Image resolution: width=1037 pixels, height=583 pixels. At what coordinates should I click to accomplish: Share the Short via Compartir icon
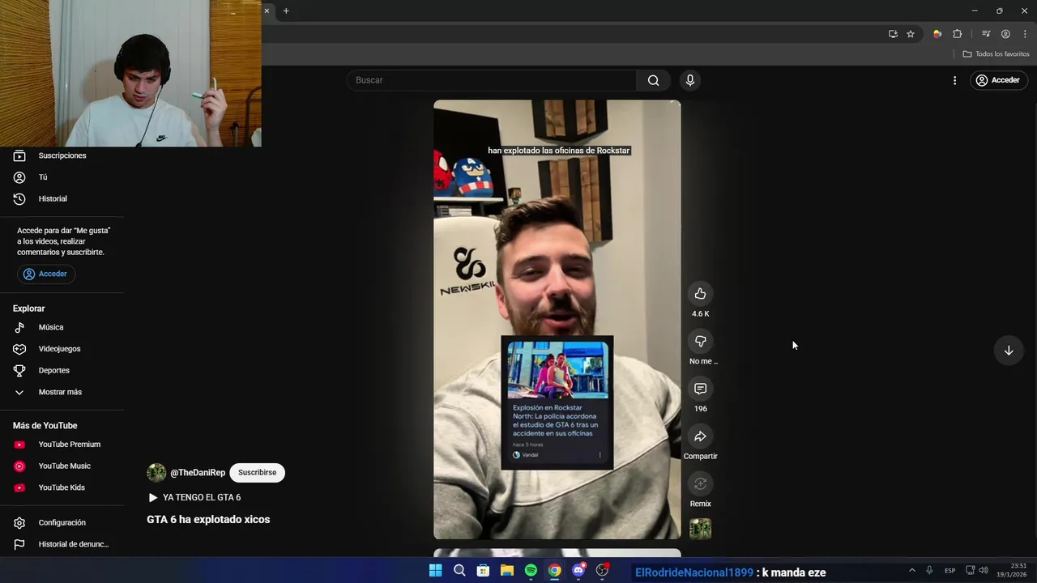[700, 436]
